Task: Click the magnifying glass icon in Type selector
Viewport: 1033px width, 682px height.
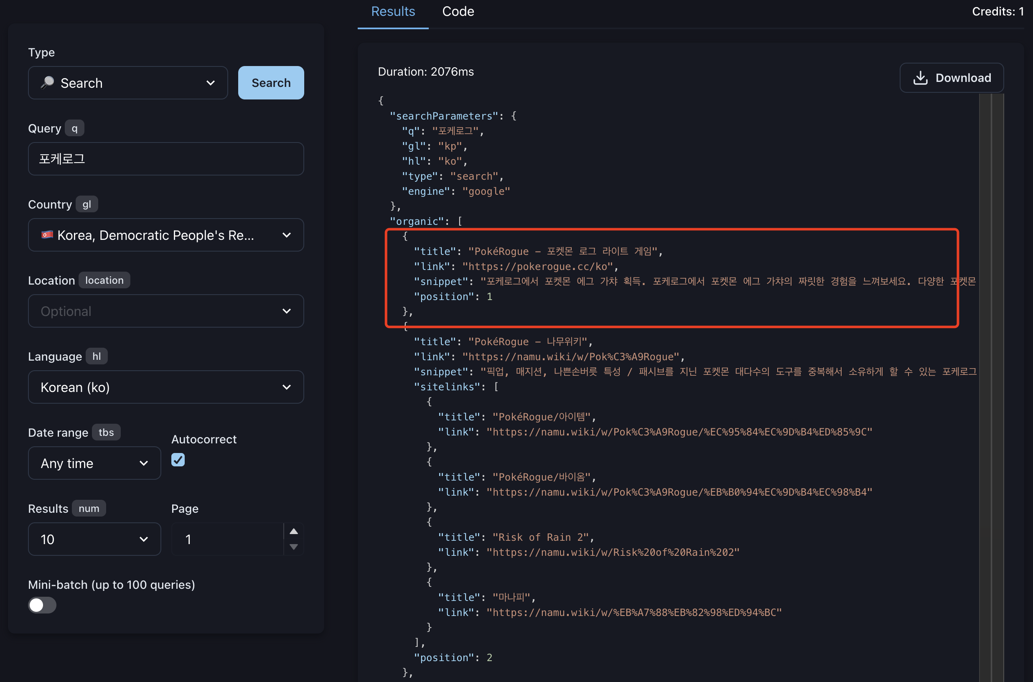Action: tap(47, 83)
